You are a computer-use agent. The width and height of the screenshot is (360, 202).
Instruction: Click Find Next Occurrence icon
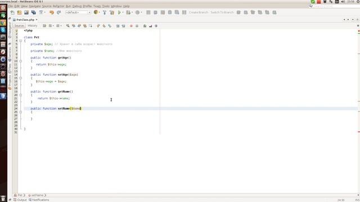79,26
